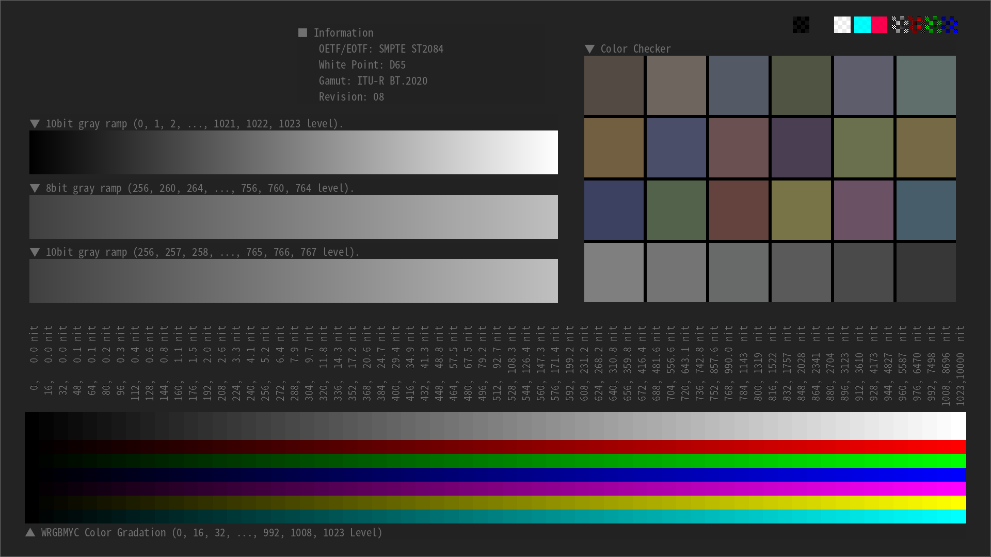
Task: Click the olive-yellow patch in Color Checker's third row
Action: click(x=801, y=210)
